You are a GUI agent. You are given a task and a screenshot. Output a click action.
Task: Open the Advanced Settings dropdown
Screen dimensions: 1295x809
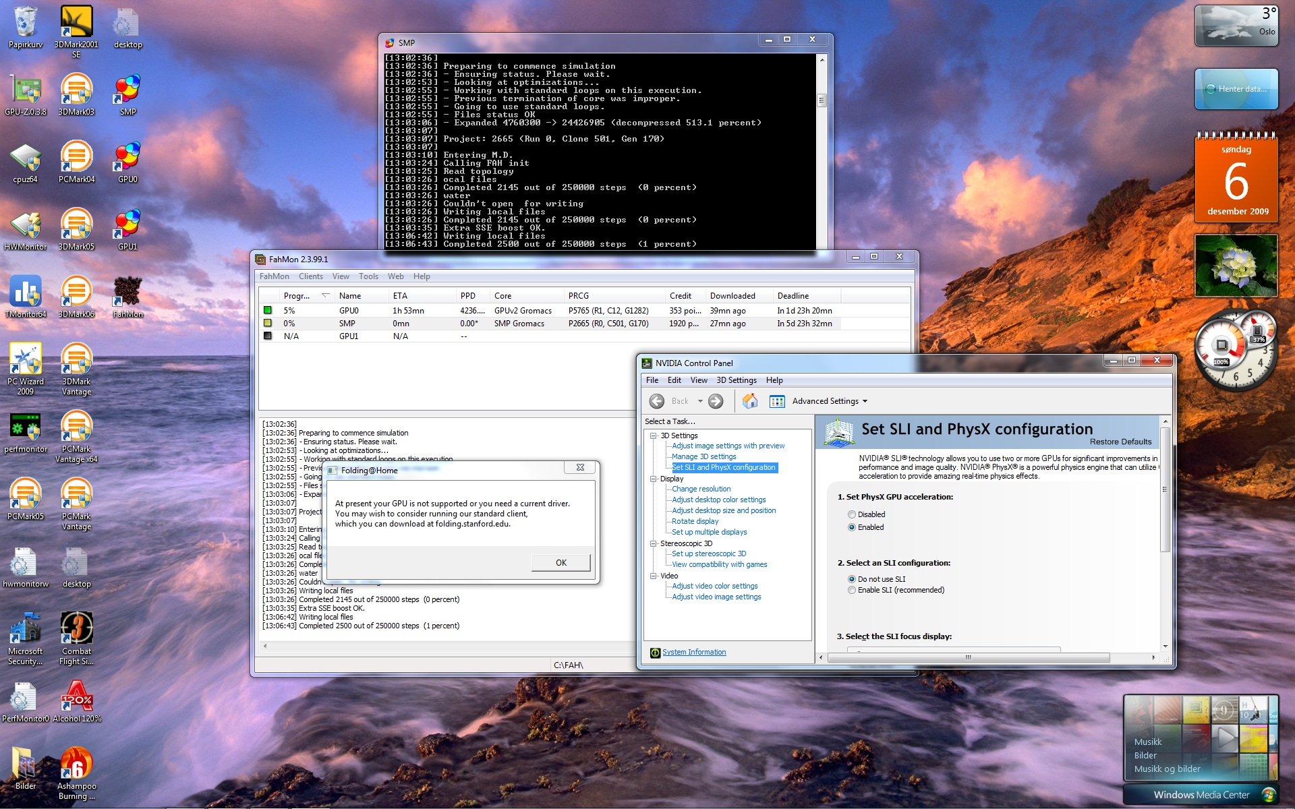pyautogui.click(x=830, y=401)
